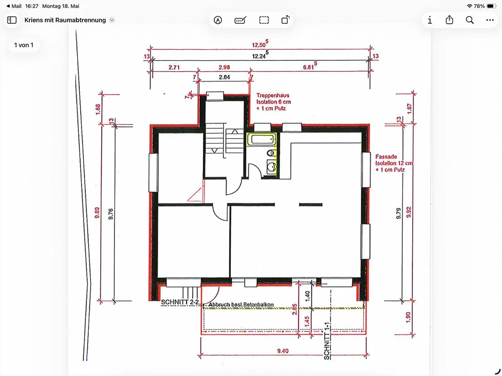Rotate the page with rotate icon

(x=285, y=20)
